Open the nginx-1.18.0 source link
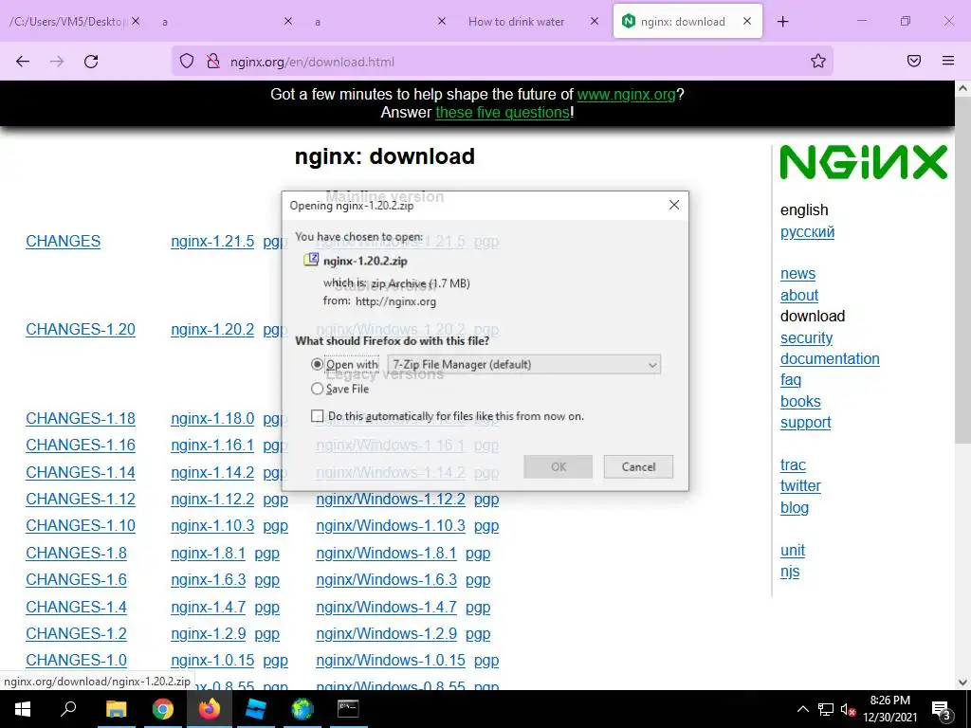Image resolution: width=971 pixels, height=728 pixels. (212, 418)
